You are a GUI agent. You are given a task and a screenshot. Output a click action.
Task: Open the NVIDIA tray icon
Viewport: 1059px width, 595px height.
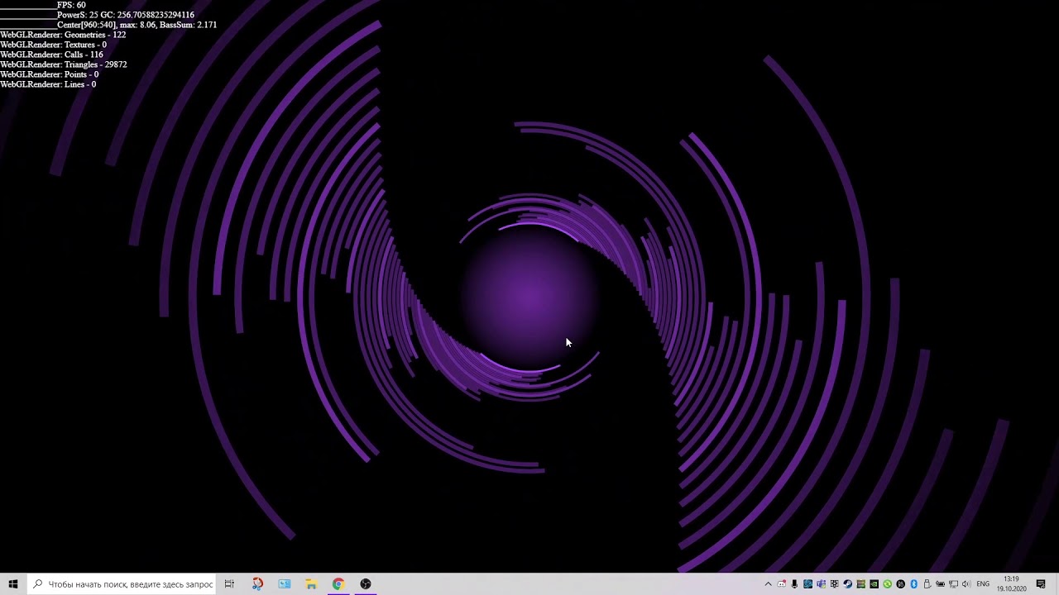coord(874,584)
